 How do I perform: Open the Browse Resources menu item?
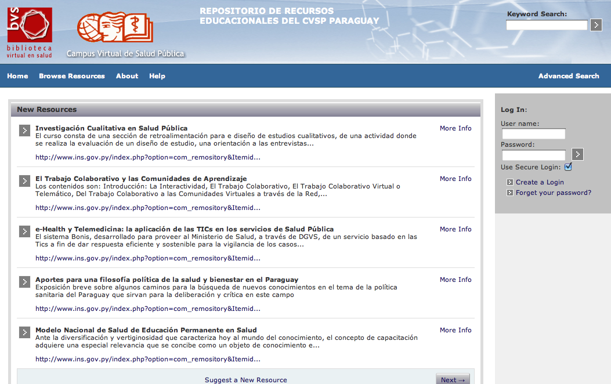[x=72, y=76]
